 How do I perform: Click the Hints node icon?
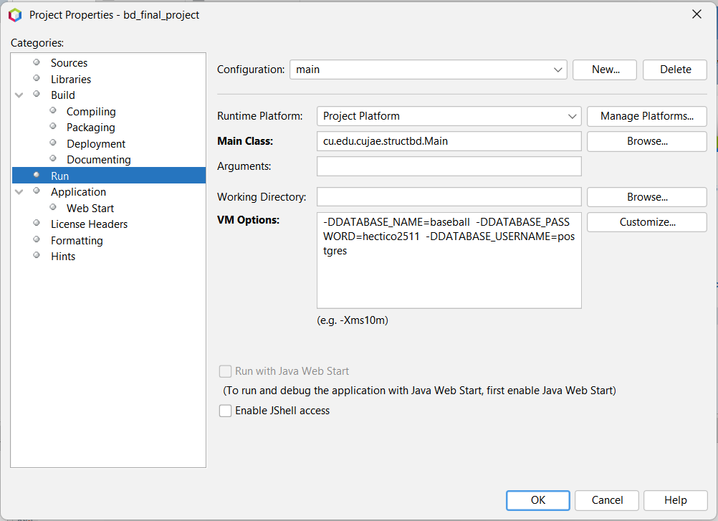(36, 256)
